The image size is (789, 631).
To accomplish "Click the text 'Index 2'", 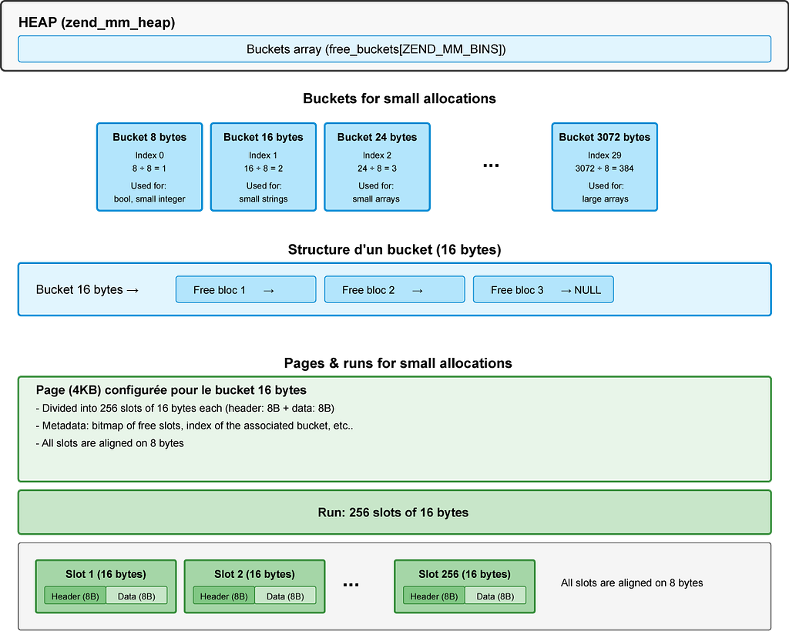I will 377,155.
